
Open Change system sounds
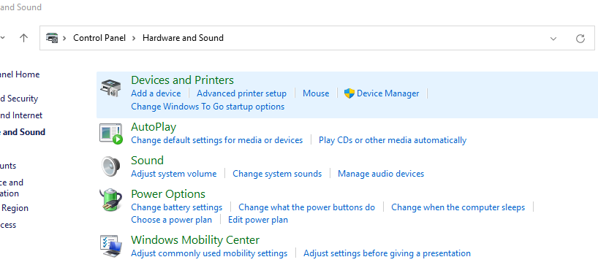coord(277,174)
